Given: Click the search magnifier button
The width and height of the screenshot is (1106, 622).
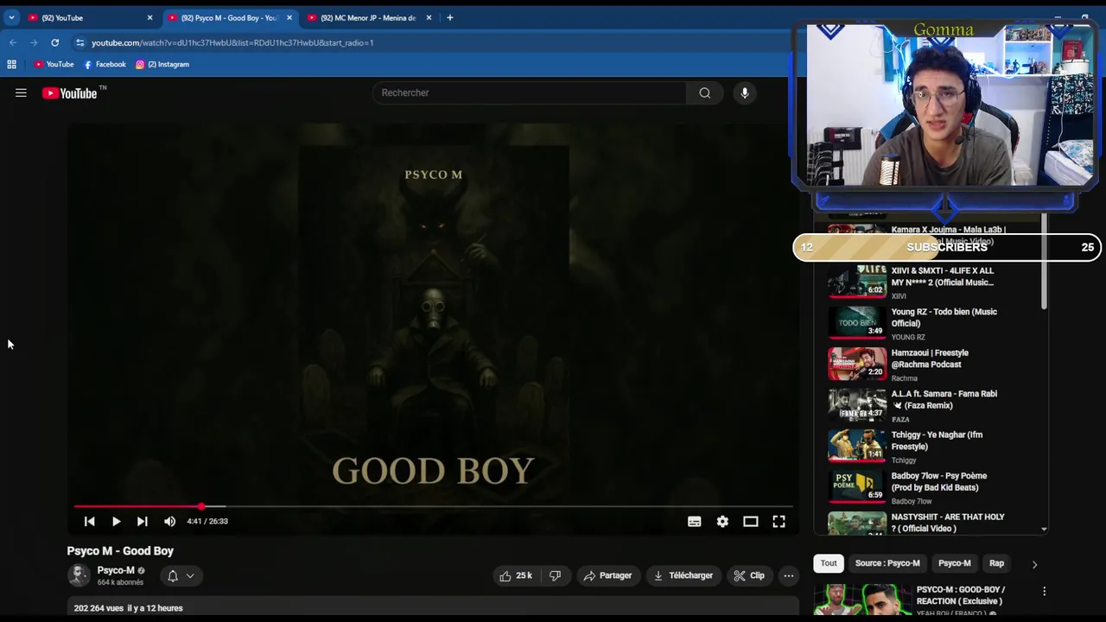Looking at the screenshot, I should point(705,93).
